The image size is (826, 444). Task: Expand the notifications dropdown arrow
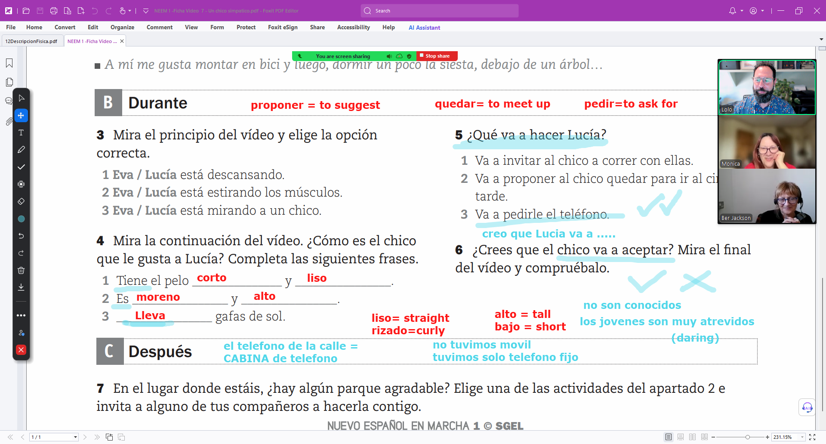742,11
